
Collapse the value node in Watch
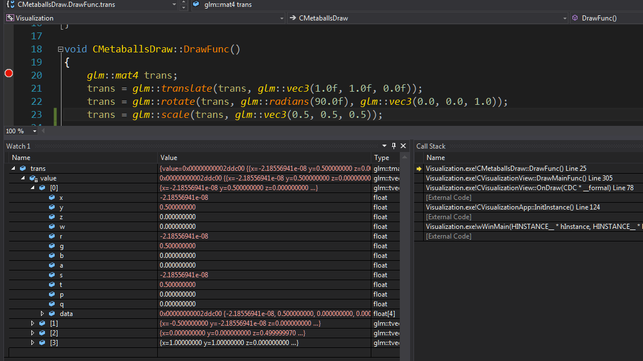(23, 178)
